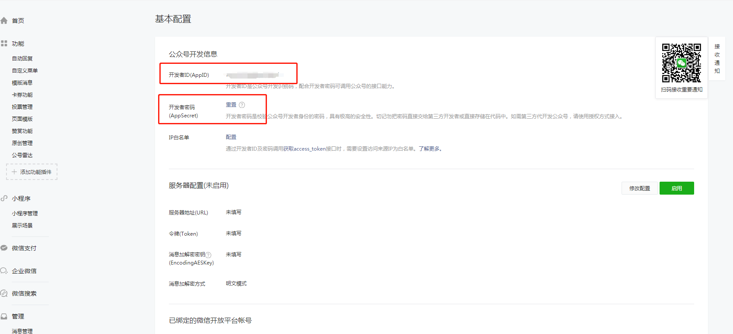Click 功能 section header
The height and width of the screenshot is (334, 733).
18,44
